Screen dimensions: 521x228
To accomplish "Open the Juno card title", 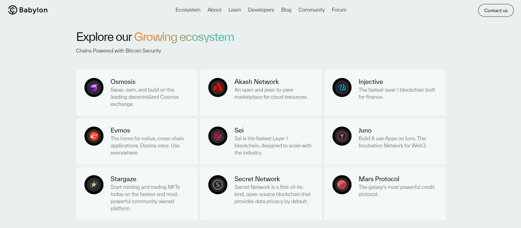I will (x=365, y=130).
